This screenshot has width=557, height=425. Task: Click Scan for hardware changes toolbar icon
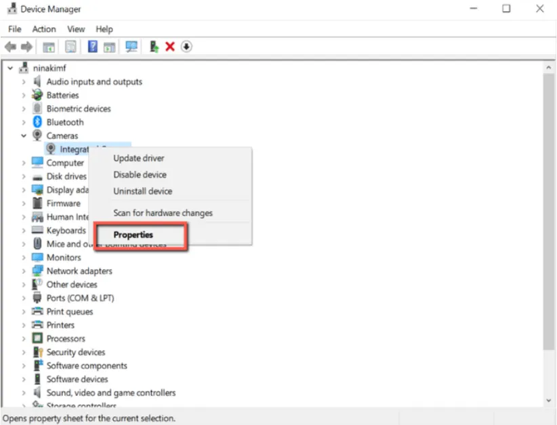tap(131, 47)
